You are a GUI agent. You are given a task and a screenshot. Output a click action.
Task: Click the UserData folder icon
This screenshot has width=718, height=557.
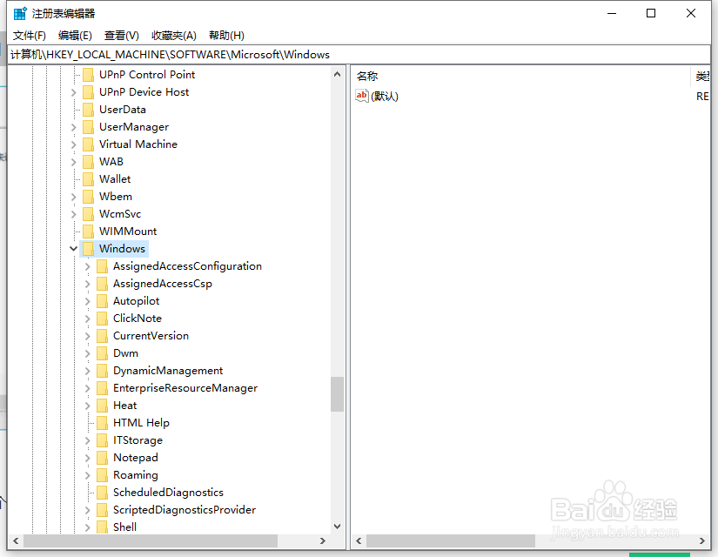coord(89,110)
